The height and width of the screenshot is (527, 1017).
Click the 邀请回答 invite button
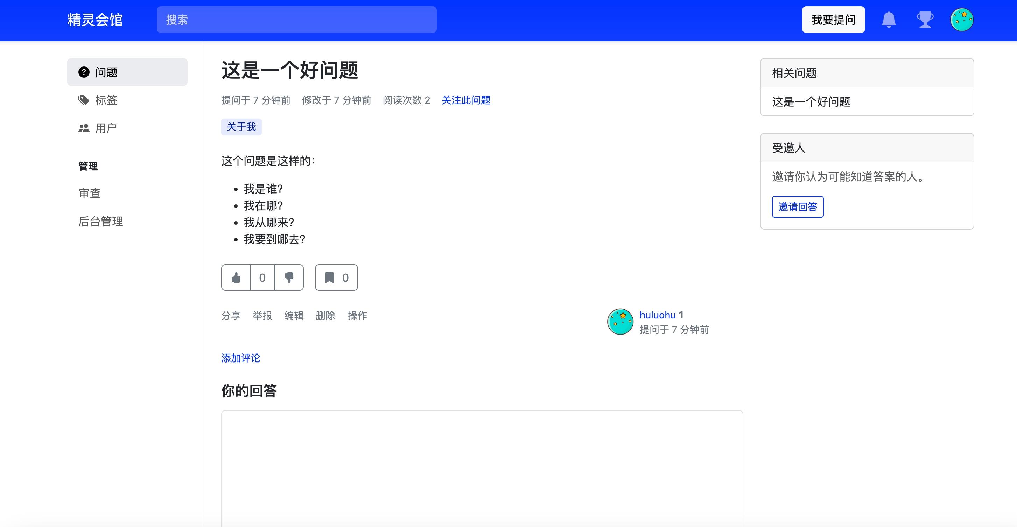click(798, 207)
